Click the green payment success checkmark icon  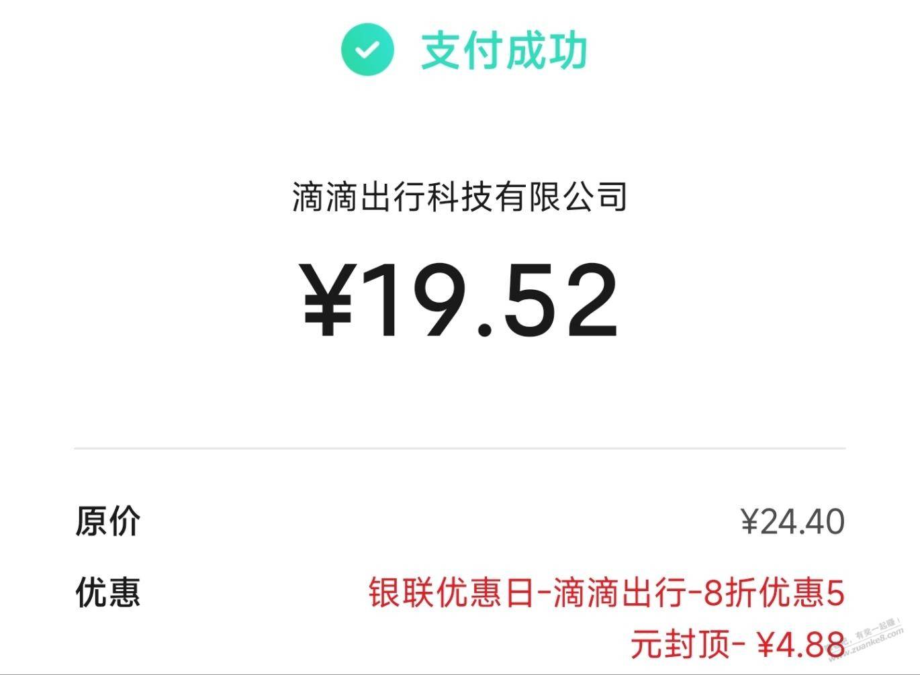(367, 50)
